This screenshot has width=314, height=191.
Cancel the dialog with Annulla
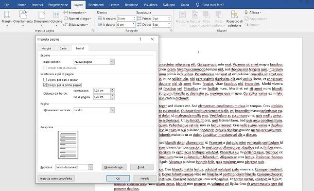pyautogui.click(x=145, y=178)
